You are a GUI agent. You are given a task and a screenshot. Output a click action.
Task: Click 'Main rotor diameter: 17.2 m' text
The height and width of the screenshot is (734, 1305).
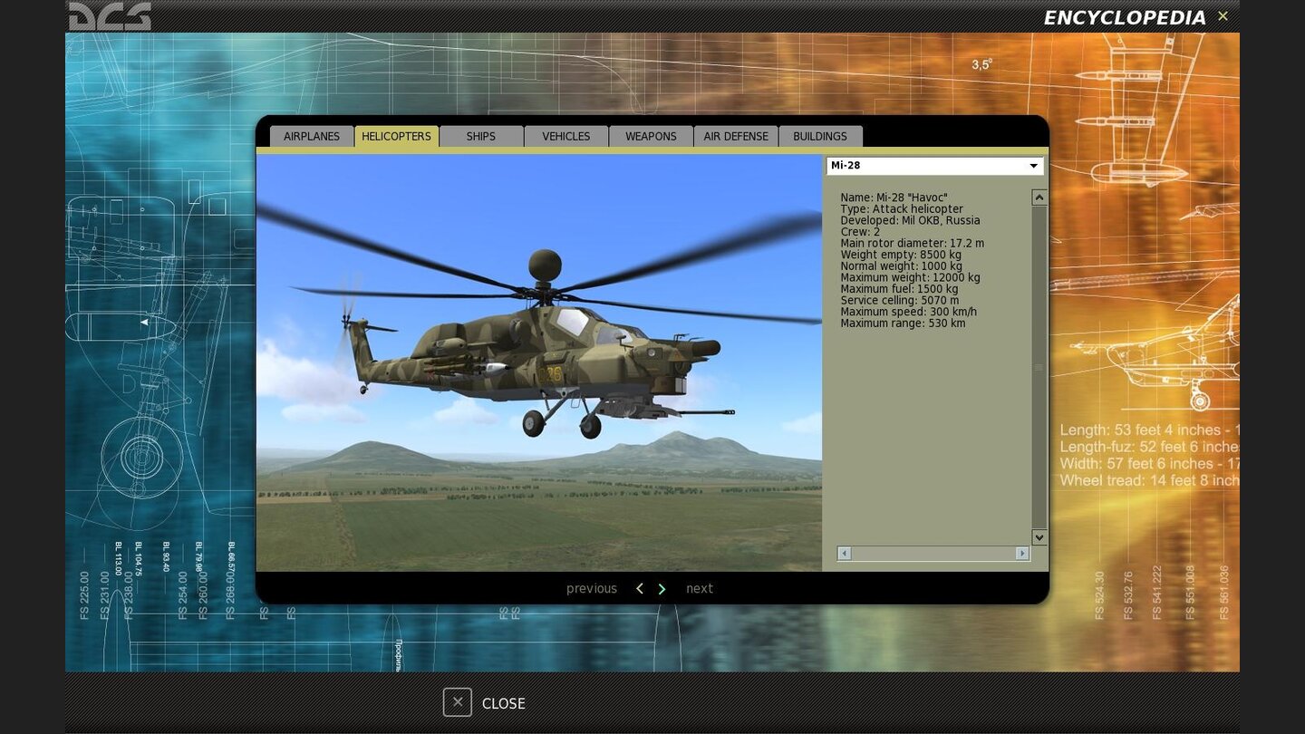(x=912, y=244)
